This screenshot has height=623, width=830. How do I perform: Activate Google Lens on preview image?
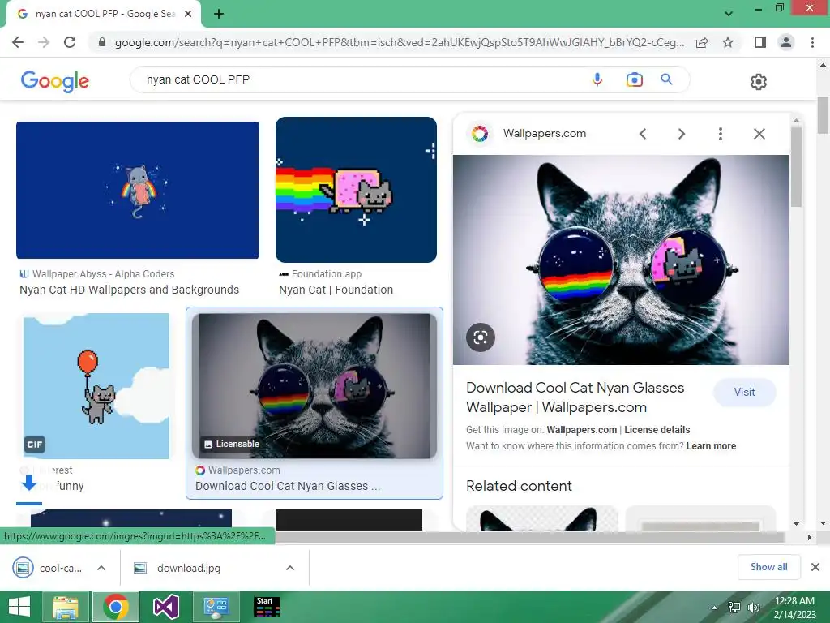click(481, 337)
